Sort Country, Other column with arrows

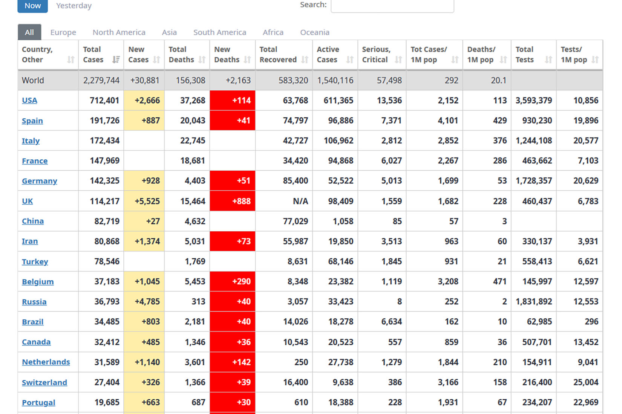[70, 60]
